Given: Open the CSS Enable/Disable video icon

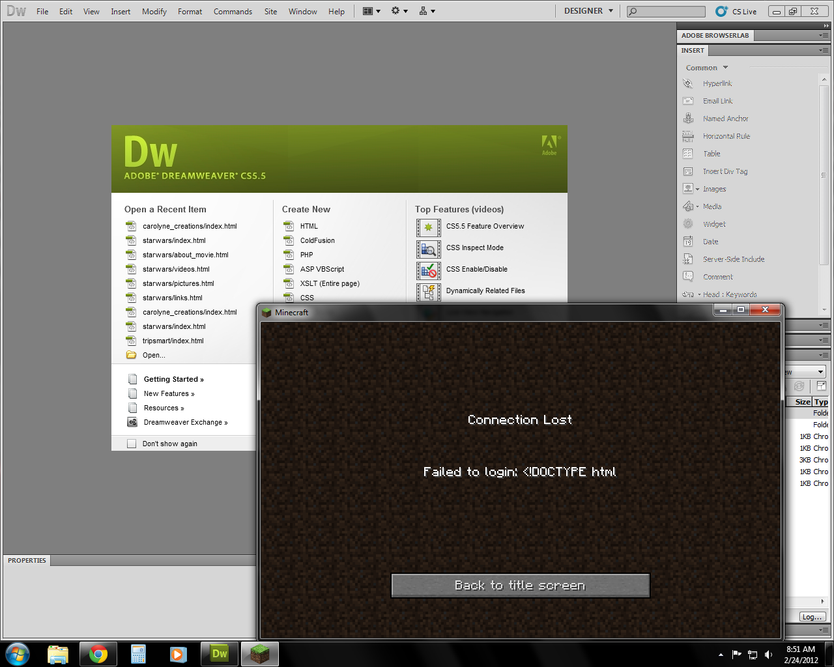Looking at the screenshot, I should coord(429,271).
